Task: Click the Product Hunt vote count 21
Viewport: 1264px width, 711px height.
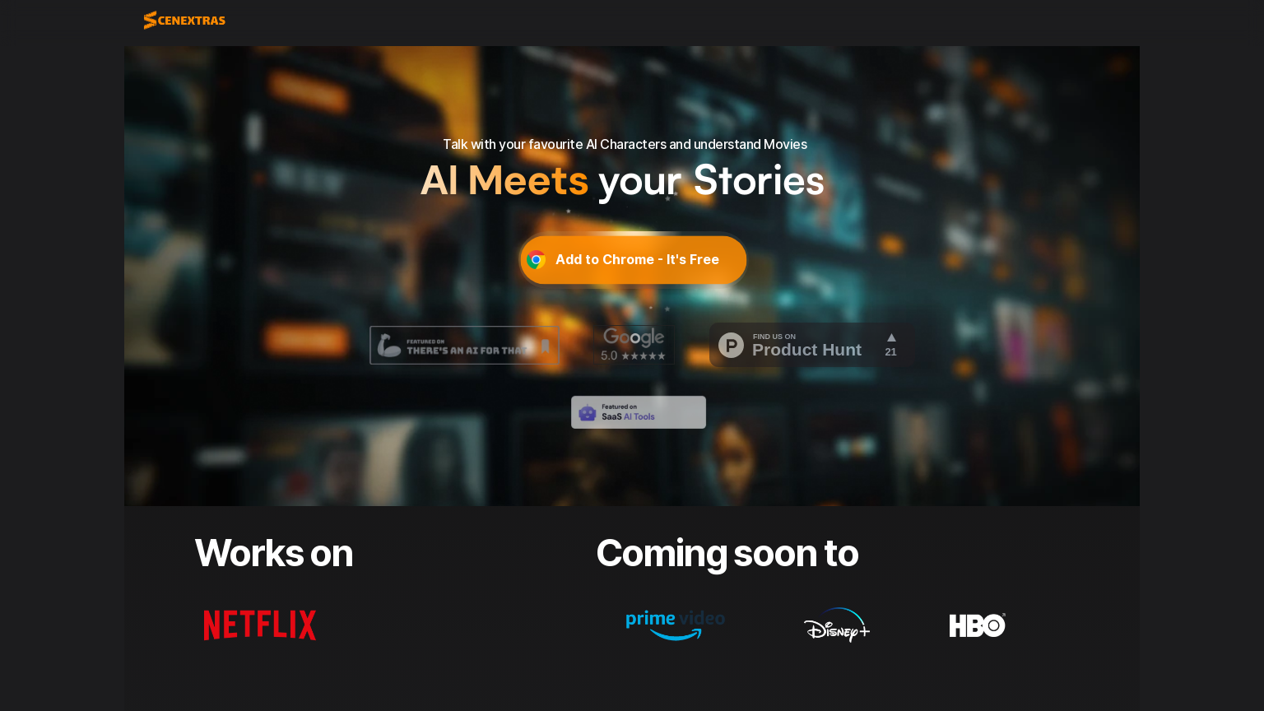Action: 890,352
